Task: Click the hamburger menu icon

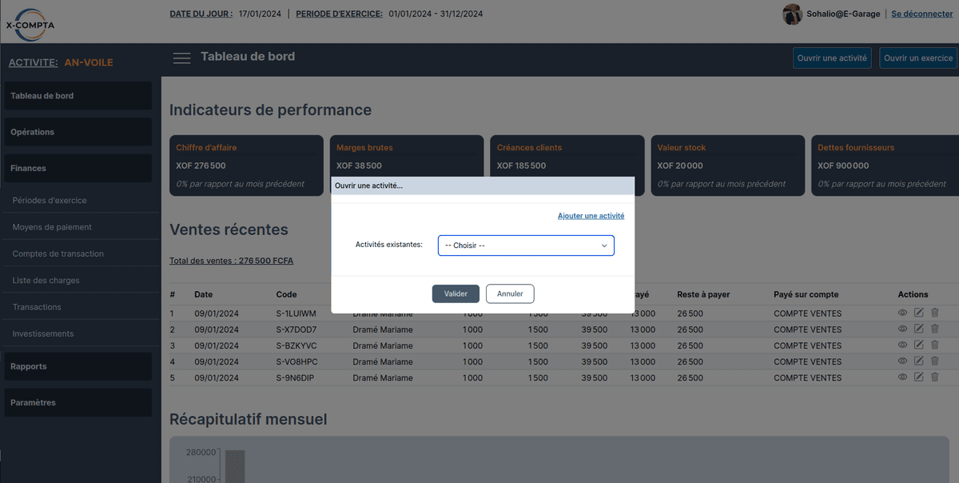Action: point(182,58)
